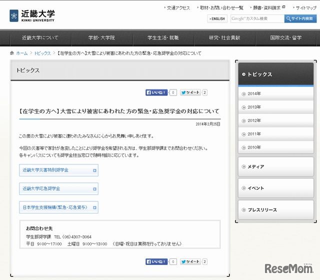Open 取材・お問い合わせ一覧 link
The height and width of the screenshot is (280, 320).
(221, 8)
